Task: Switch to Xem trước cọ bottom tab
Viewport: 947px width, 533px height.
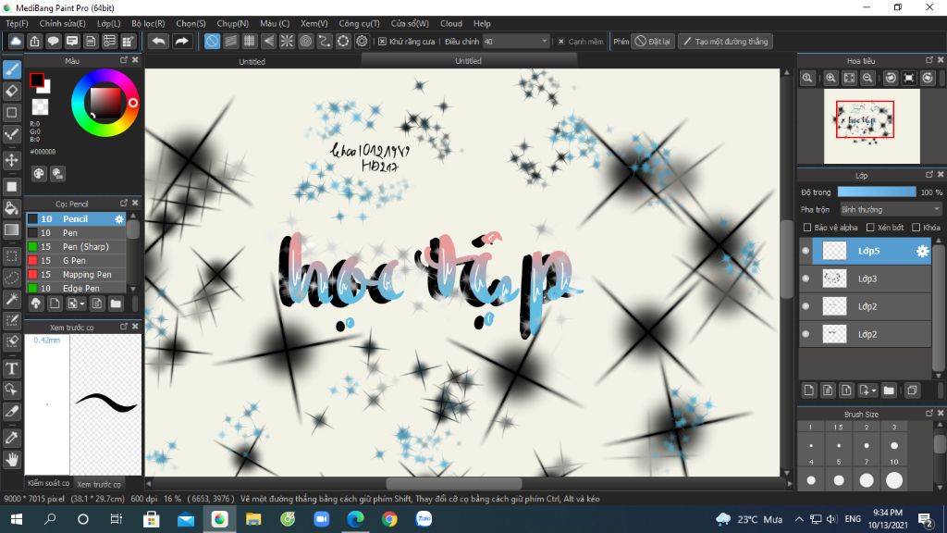Action: [x=99, y=484]
